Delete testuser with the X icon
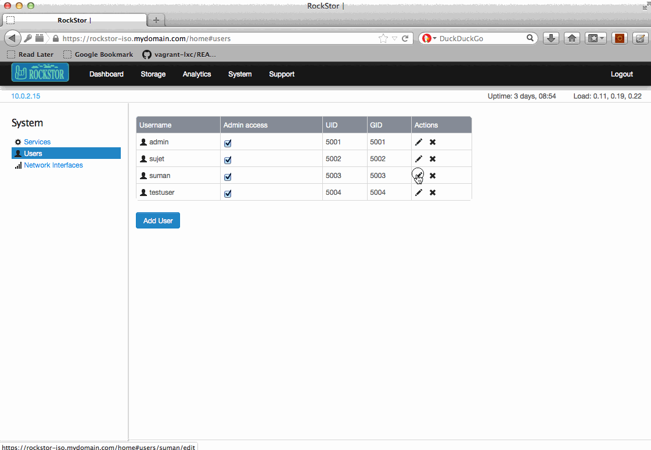 (x=433, y=193)
